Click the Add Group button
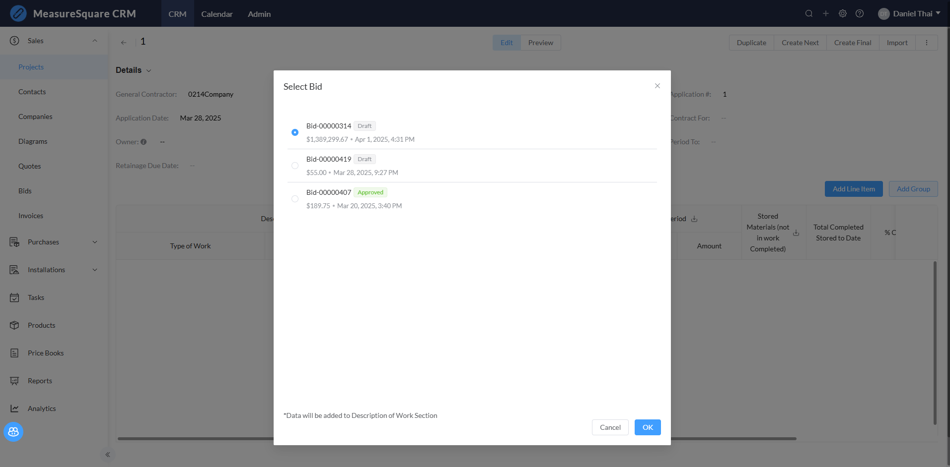950x467 pixels. click(x=913, y=189)
